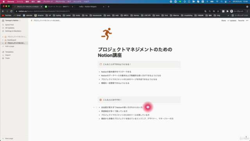
Task: Switch to the Indify – Notion Widgets tab
Action: click(x=87, y=7)
